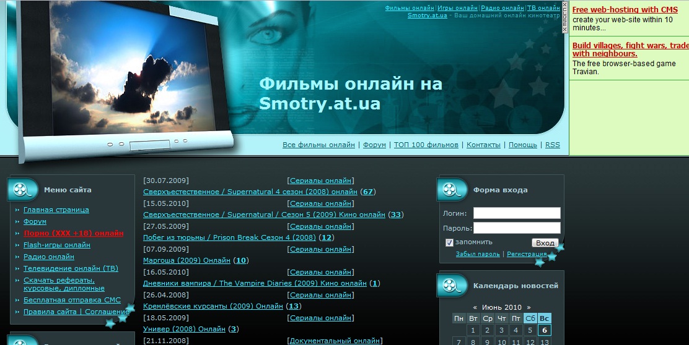Screen dimensions: 689x345
Task: Click the comment count 12 link
Action: (327, 237)
